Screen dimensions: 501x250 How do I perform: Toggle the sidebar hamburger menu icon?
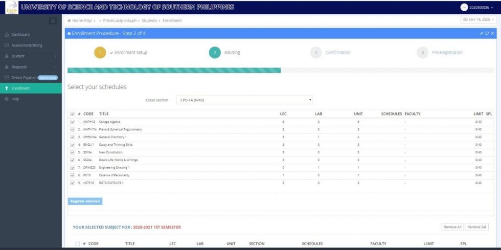pyautogui.click(x=53, y=21)
